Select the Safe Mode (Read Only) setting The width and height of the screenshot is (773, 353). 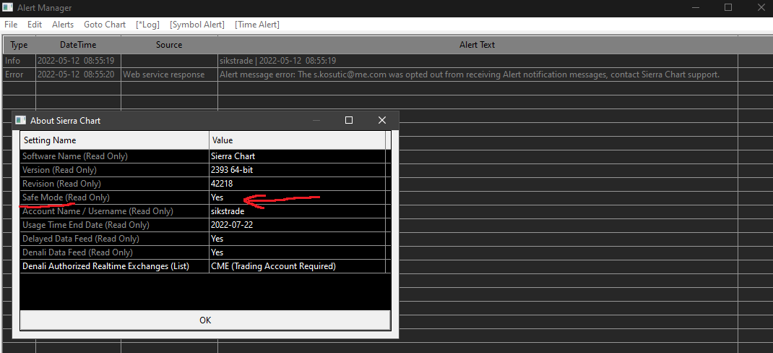[114, 197]
